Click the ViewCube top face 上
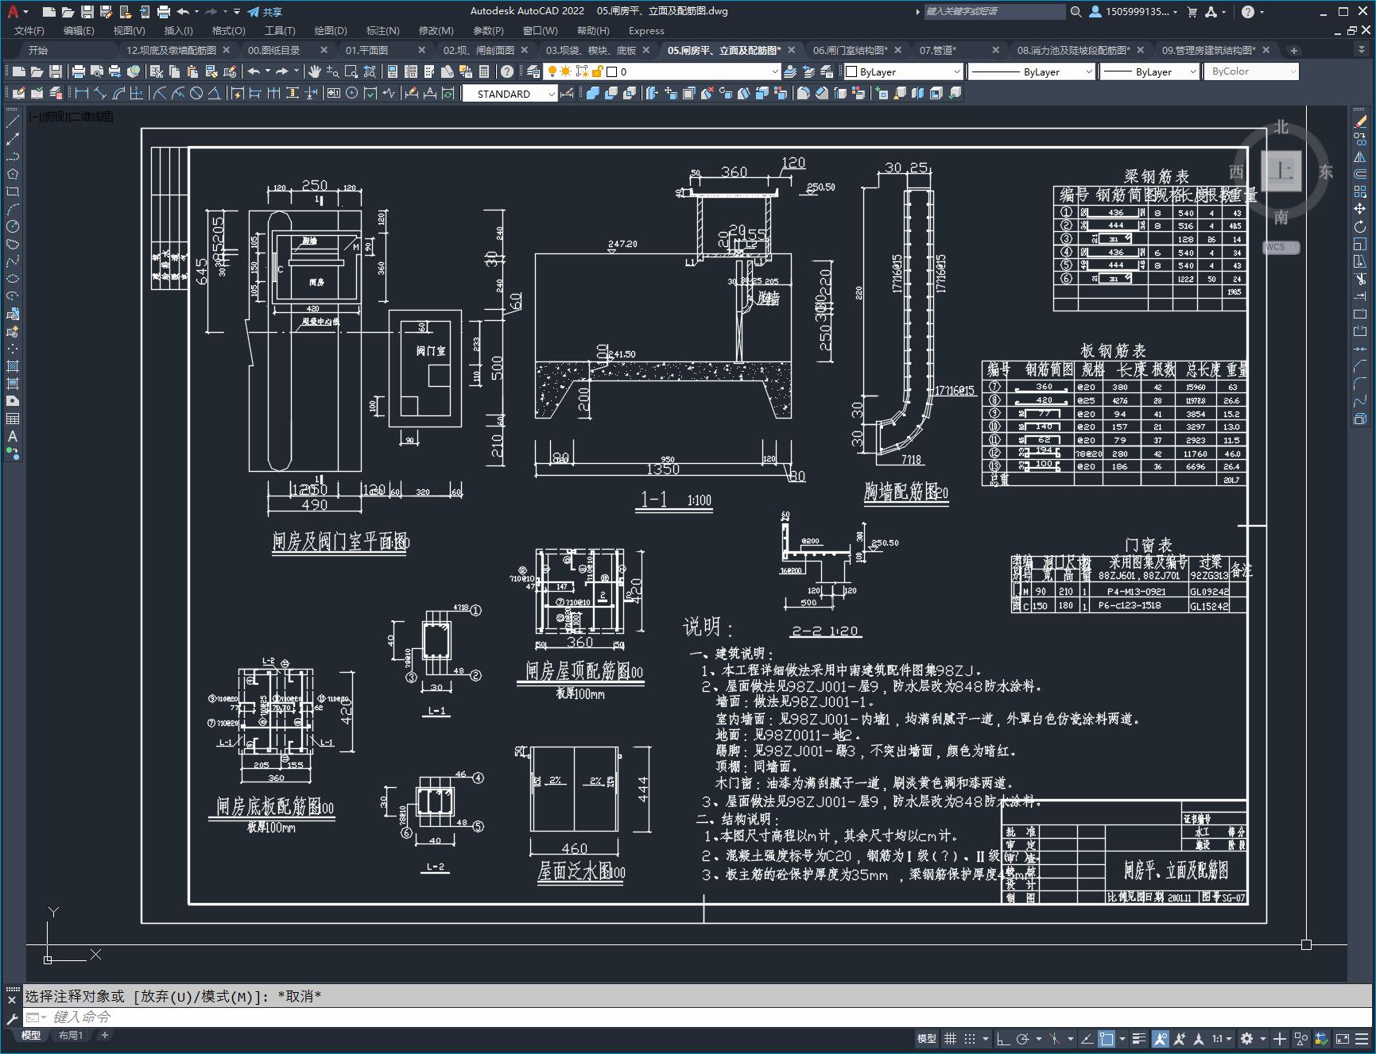 1281,170
